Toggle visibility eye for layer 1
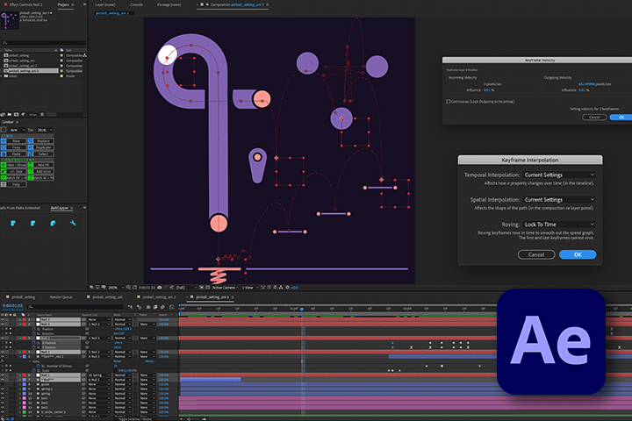Viewport: 632px width, 421px height. click(3, 319)
